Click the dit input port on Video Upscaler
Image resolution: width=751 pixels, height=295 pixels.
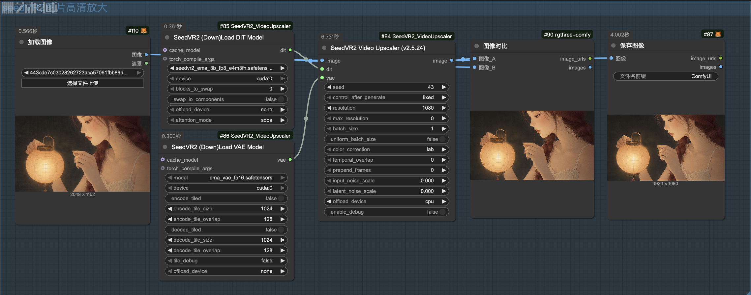[322, 69]
